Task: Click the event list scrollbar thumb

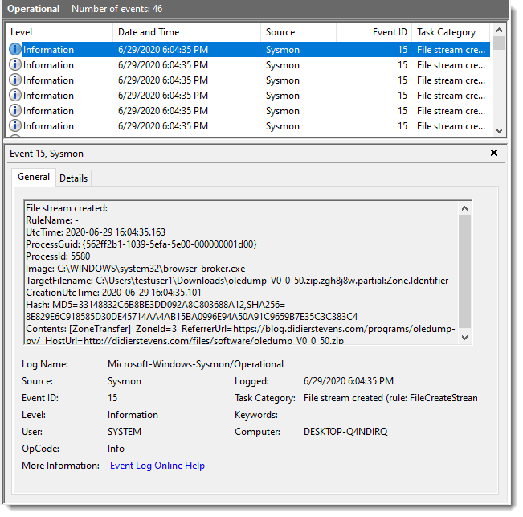Action: click(x=499, y=43)
